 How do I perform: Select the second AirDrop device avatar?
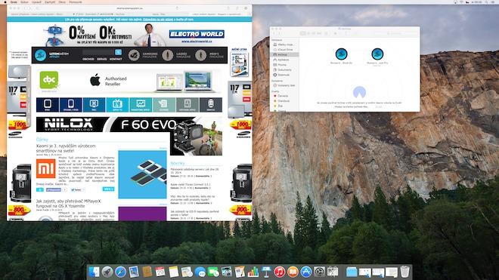pyautogui.click(x=377, y=54)
